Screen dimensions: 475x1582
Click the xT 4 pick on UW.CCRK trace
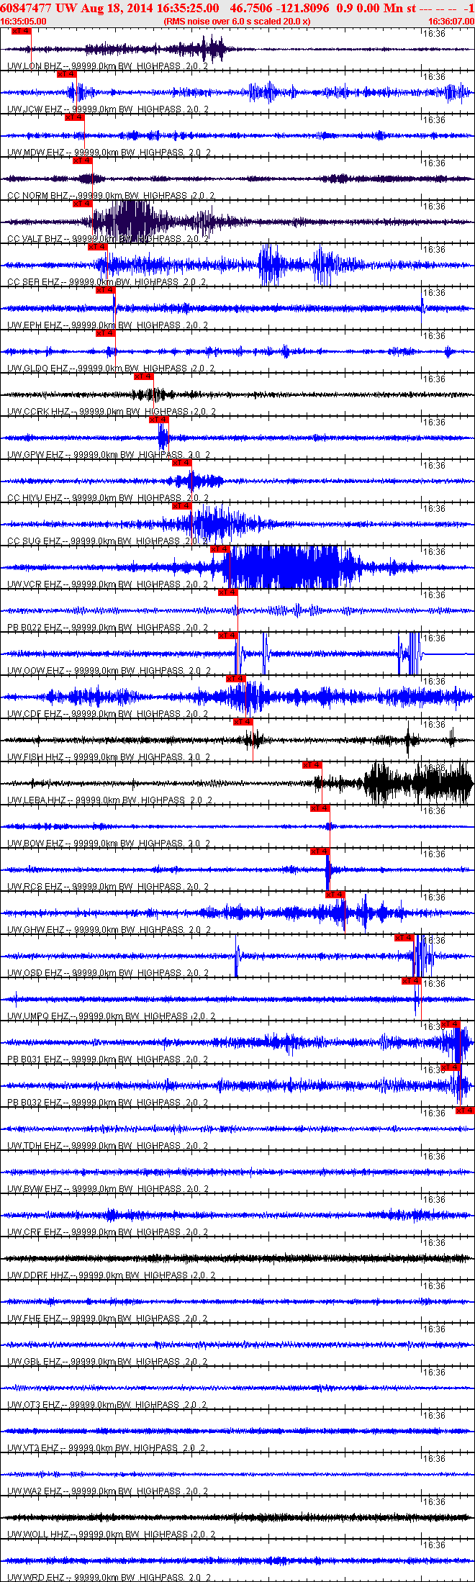coord(143,376)
